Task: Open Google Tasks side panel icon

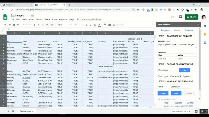Action: pyautogui.click(x=205, y=42)
